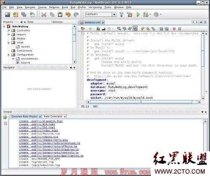The height and width of the screenshot is (176, 210).
Task: Open the Tools menu
Action: click(x=108, y=7)
